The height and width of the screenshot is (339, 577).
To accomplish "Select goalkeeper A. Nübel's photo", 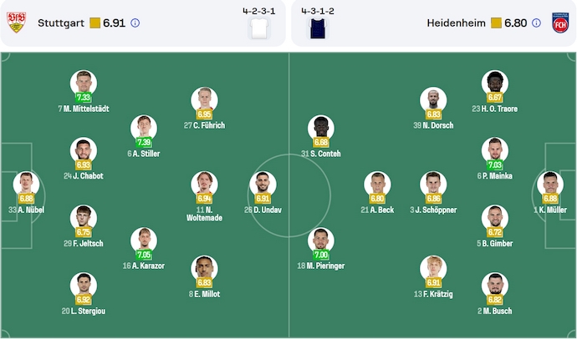I will [x=25, y=182].
